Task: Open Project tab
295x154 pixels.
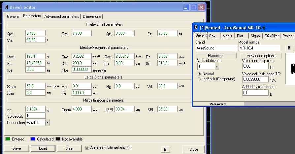Action: point(288,36)
